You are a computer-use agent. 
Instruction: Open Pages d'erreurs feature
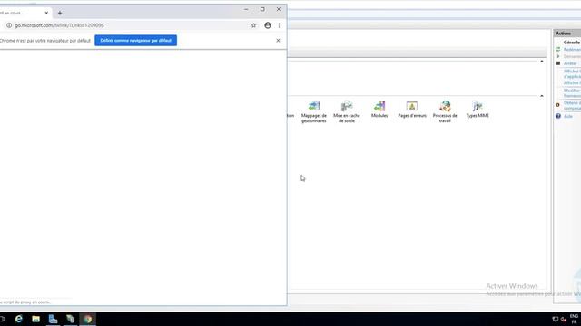click(x=412, y=110)
